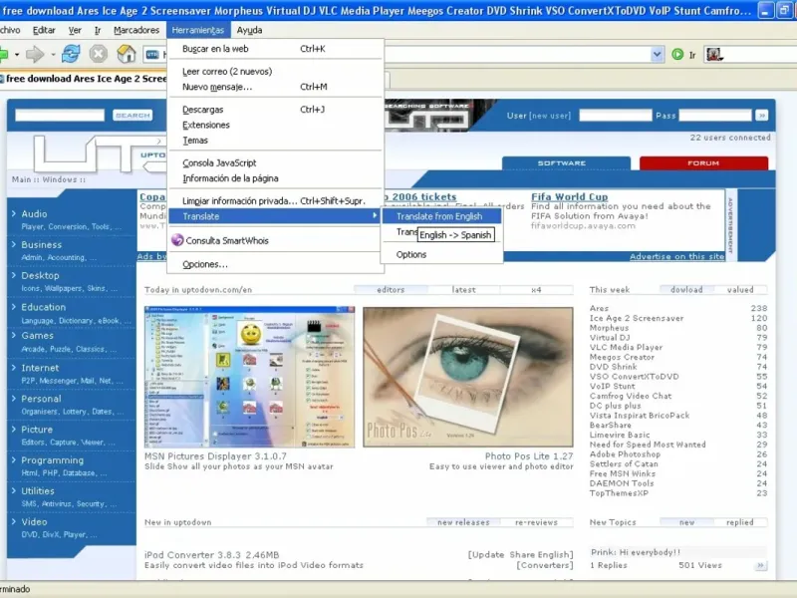Open the MSN Pictures Displayer screenshot thumbnail
Screen dimensions: 797x598
pos(250,377)
